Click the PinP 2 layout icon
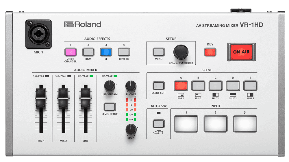289x162 pixels. (198, 95)
